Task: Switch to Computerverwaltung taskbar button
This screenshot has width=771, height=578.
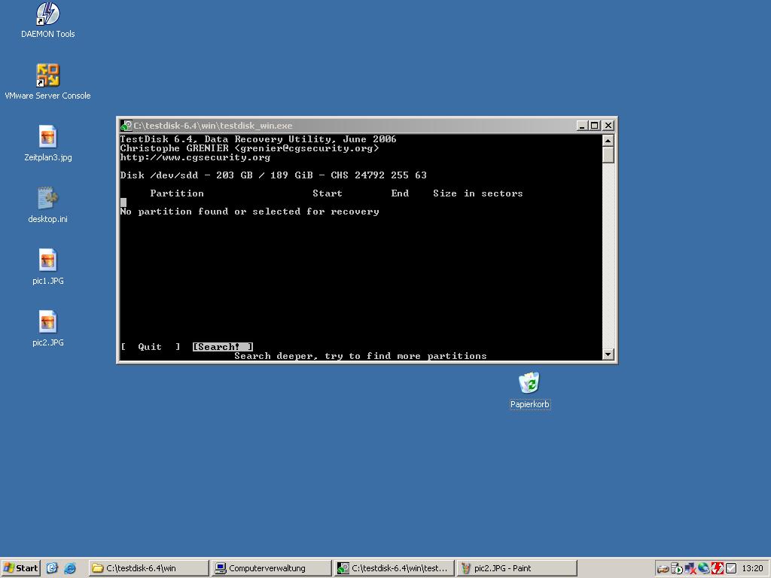Action: click(272, 568)
